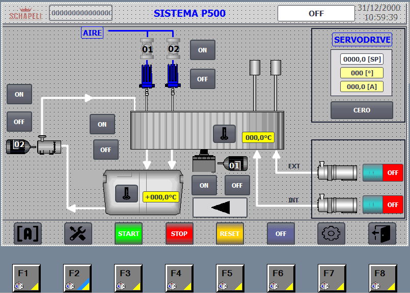410x293 pixels.
Task: Click the INT label
Action: [x=293, y=200]
